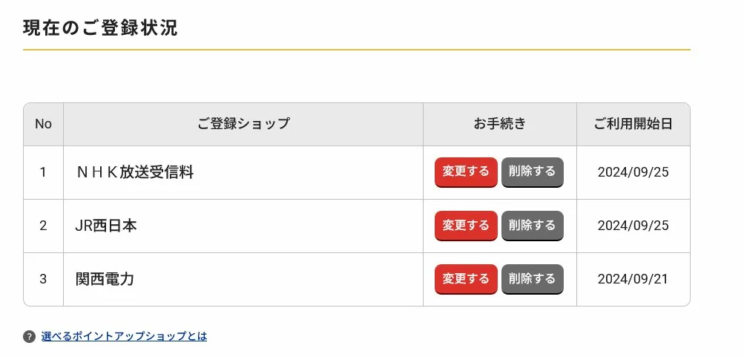This screenshot has width=744, height=357.
Task: Click the start date in the JR西日本 row
Action: point(633,226)
